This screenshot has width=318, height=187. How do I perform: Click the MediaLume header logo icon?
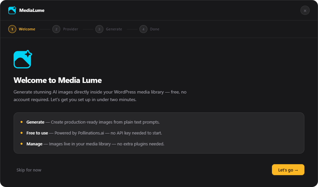click(12, 10)
